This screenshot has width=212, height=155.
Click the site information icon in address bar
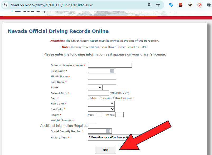coord(5,5)
